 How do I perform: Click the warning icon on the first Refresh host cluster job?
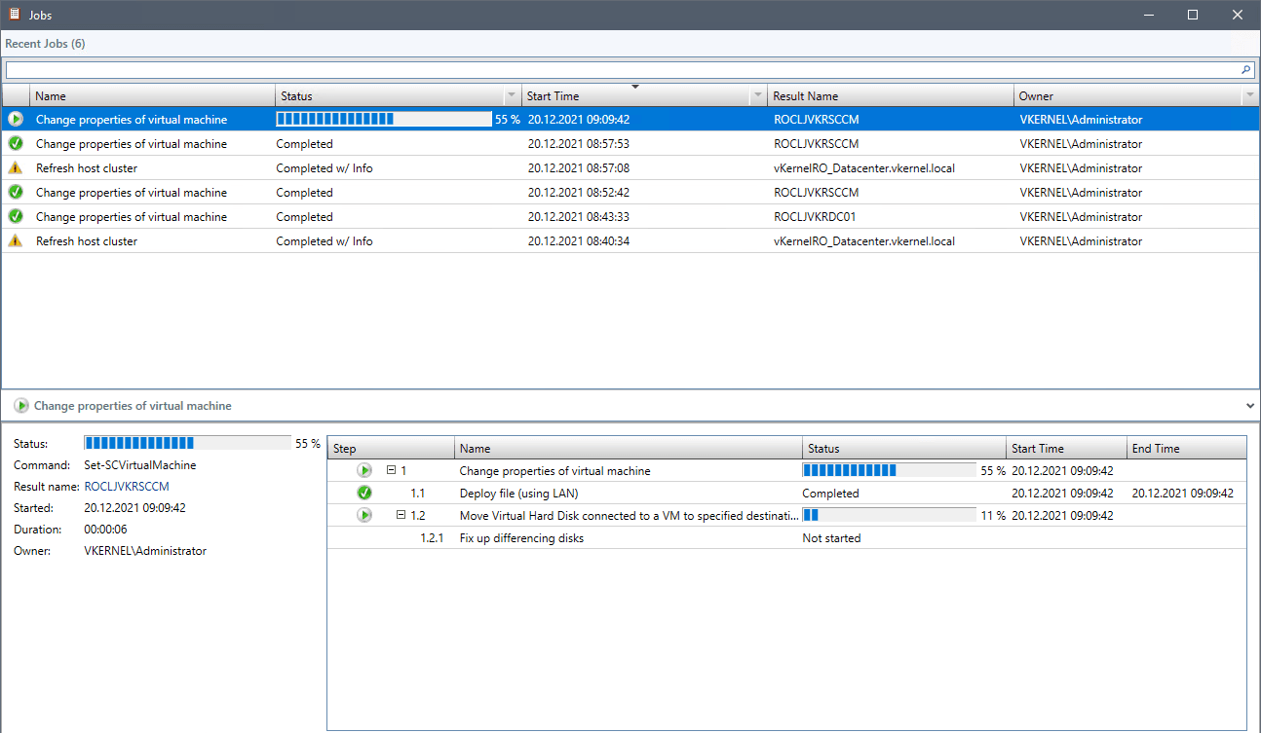pos(16,167)
